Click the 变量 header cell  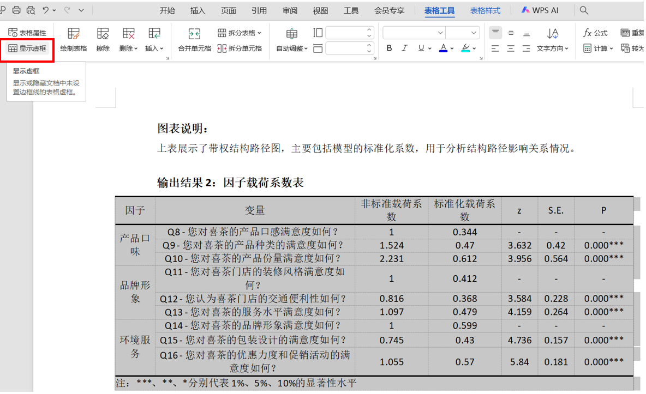click(255, 210)
